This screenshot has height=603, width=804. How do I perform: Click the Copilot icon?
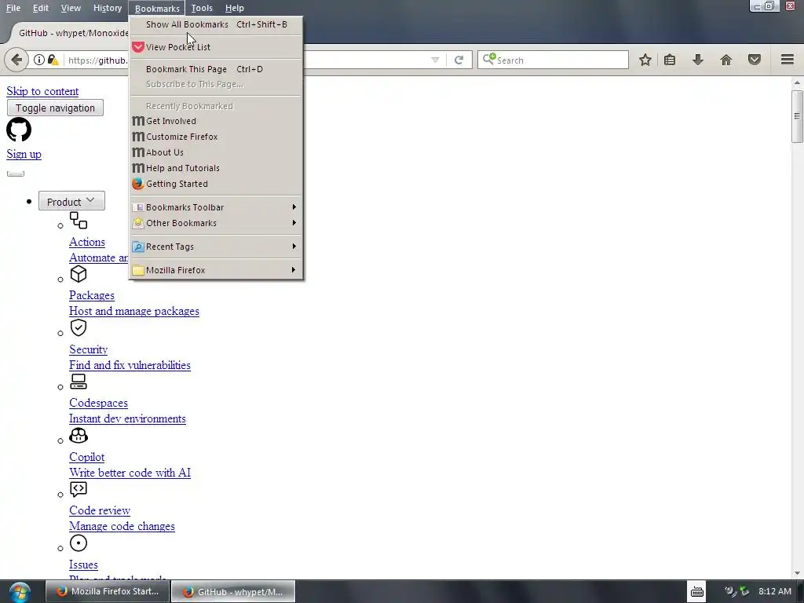79,435
